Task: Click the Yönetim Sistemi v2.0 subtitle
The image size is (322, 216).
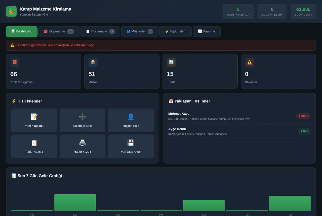Action: point(34,14)
